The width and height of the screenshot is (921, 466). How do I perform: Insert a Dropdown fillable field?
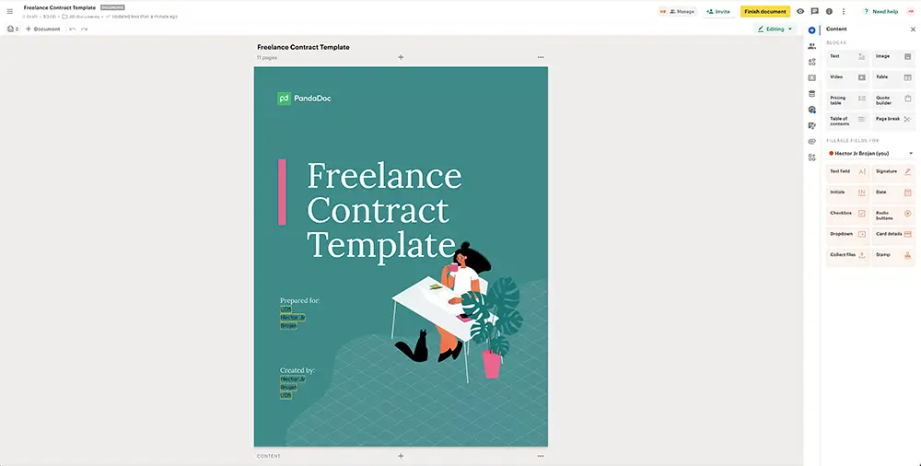[846, 234]
